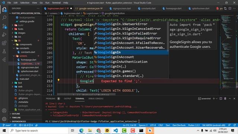Open Windows Start menu

(x=4, y=131)
